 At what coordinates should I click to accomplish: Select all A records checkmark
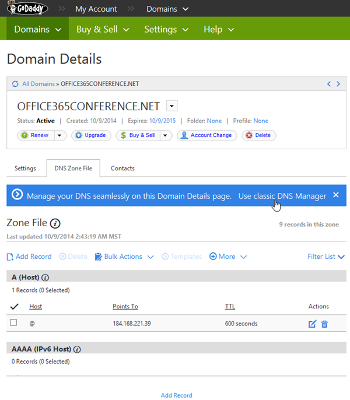point(15,306)
